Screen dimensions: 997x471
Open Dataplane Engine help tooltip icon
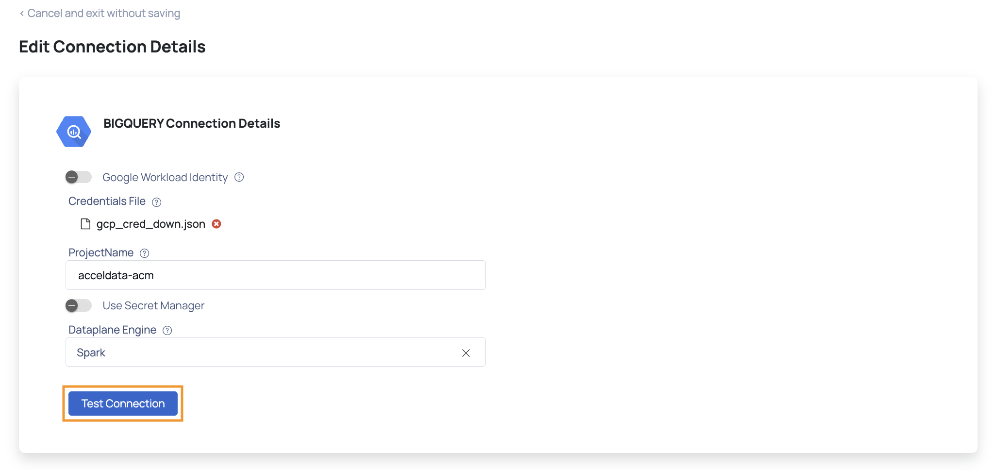click(167, 331)
